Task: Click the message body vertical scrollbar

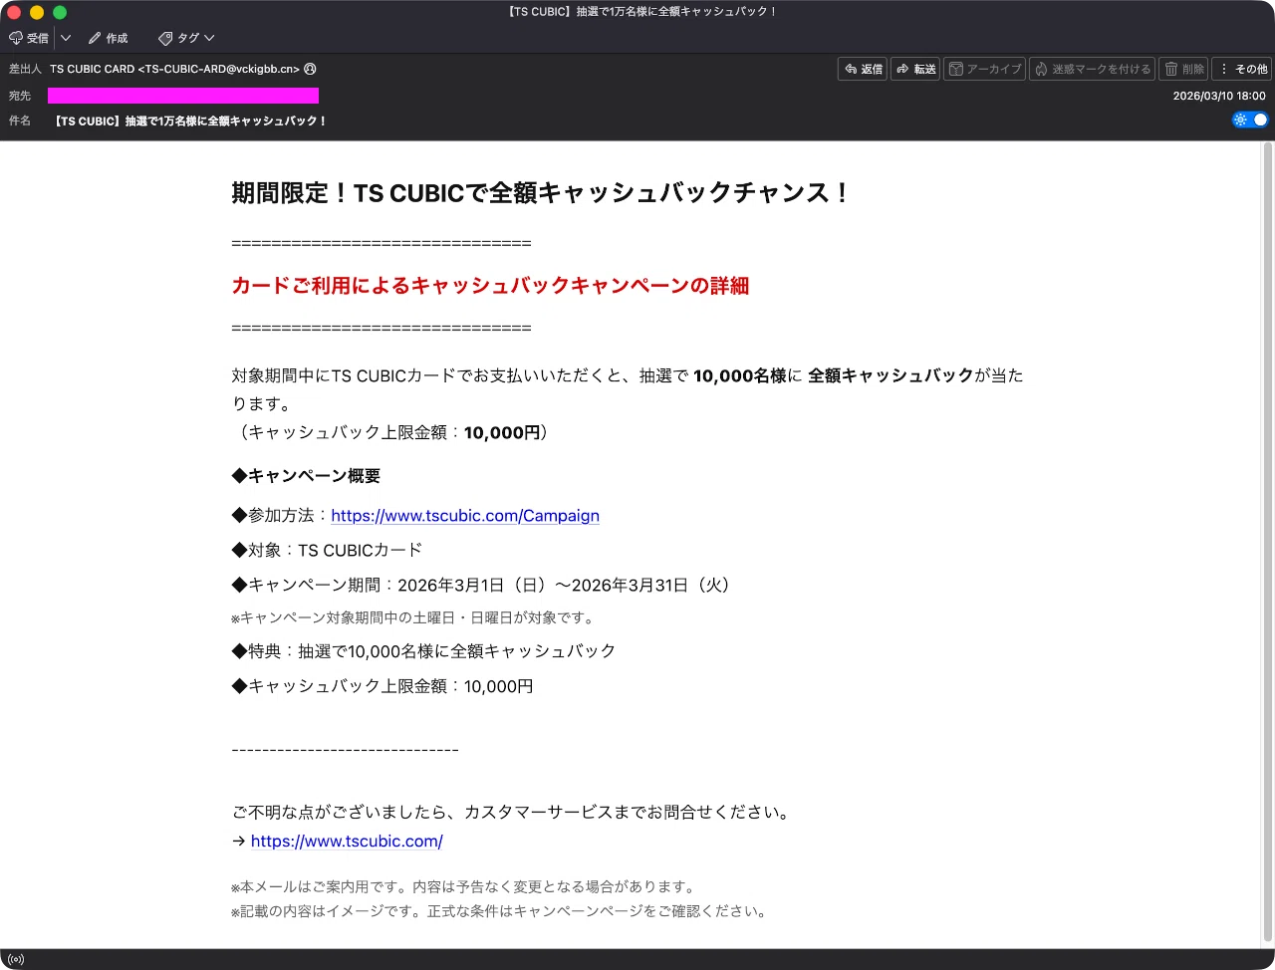Action: point(1267,543)
